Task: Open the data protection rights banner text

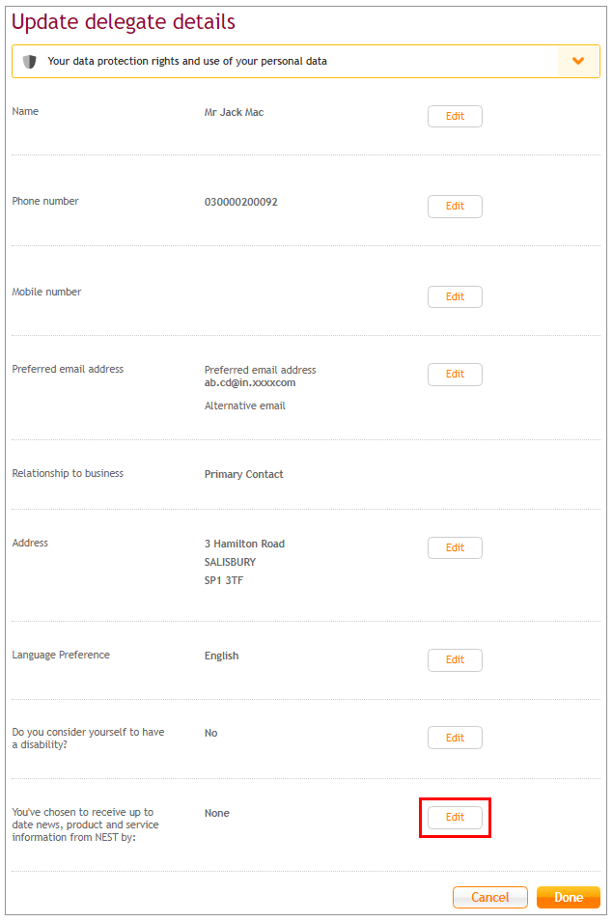Action: click(x=187, y=61)
